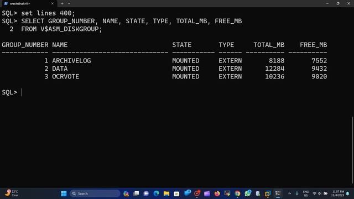Image resolution: width=354 pixels, height=199 pixels.
Task: Open the VMware icon in taskbar
Action: click(268, 193)
